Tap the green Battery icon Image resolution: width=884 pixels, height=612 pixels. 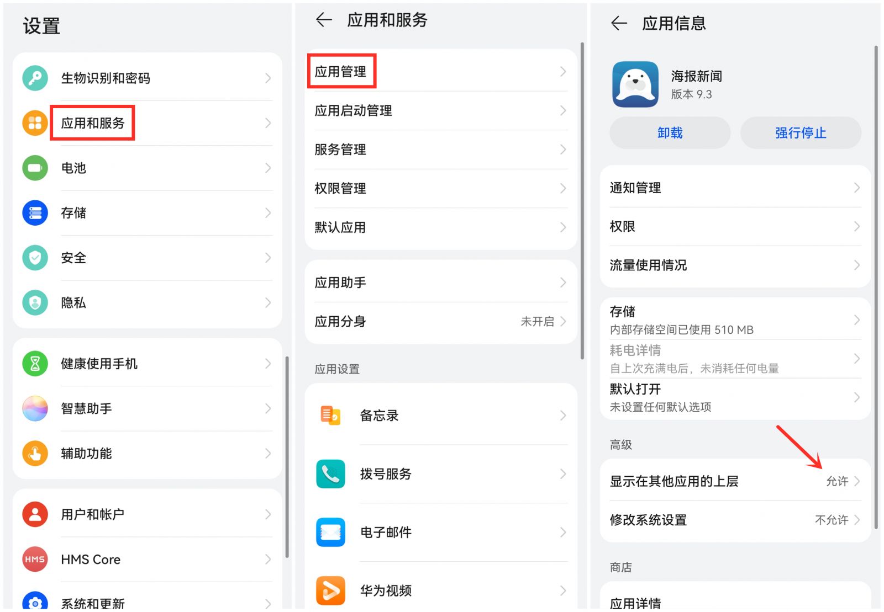coord(35,168)
